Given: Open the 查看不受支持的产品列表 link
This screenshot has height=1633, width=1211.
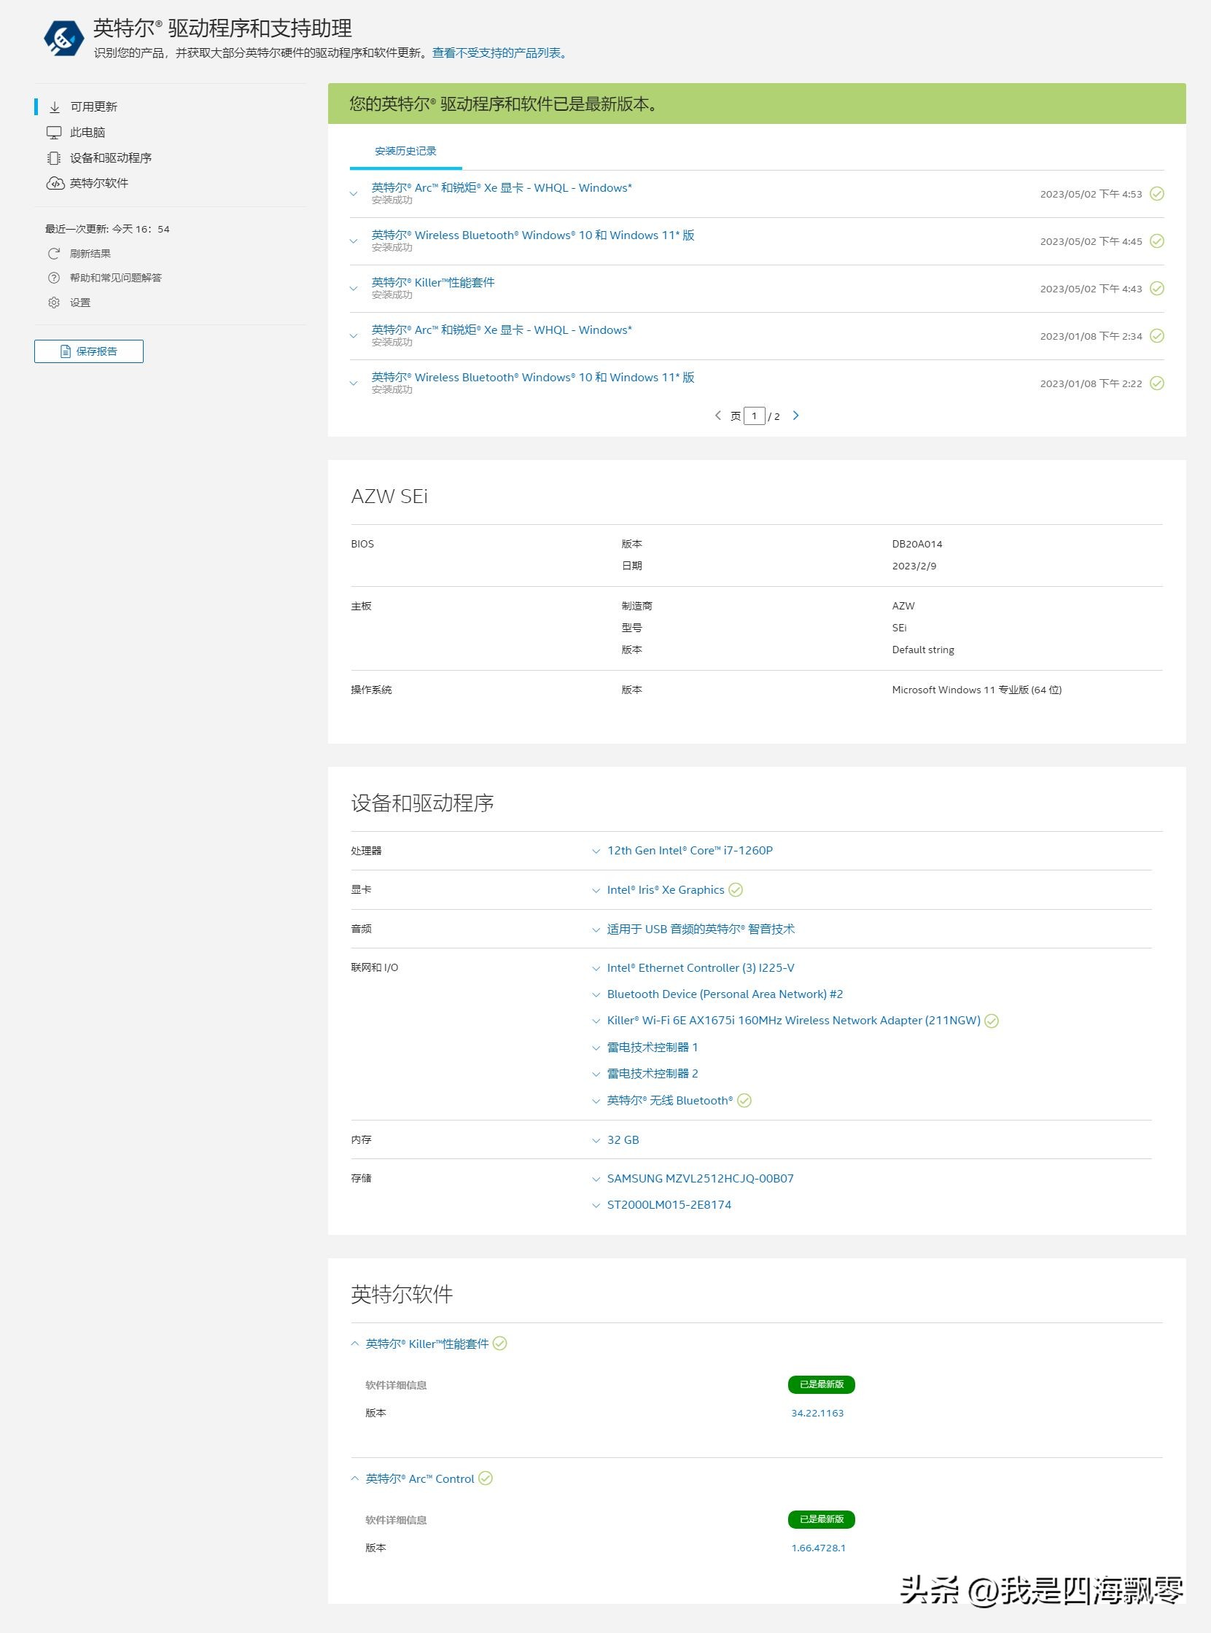Looking at the screenshot, I should (500, 52).
